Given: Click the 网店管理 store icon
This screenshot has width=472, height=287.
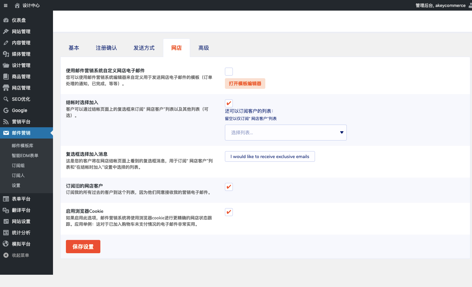Looking at the screenshot, I should coord(6,88).
